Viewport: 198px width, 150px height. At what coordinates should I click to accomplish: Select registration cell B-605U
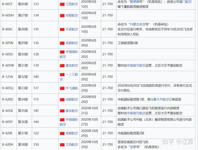pos(9,54)
